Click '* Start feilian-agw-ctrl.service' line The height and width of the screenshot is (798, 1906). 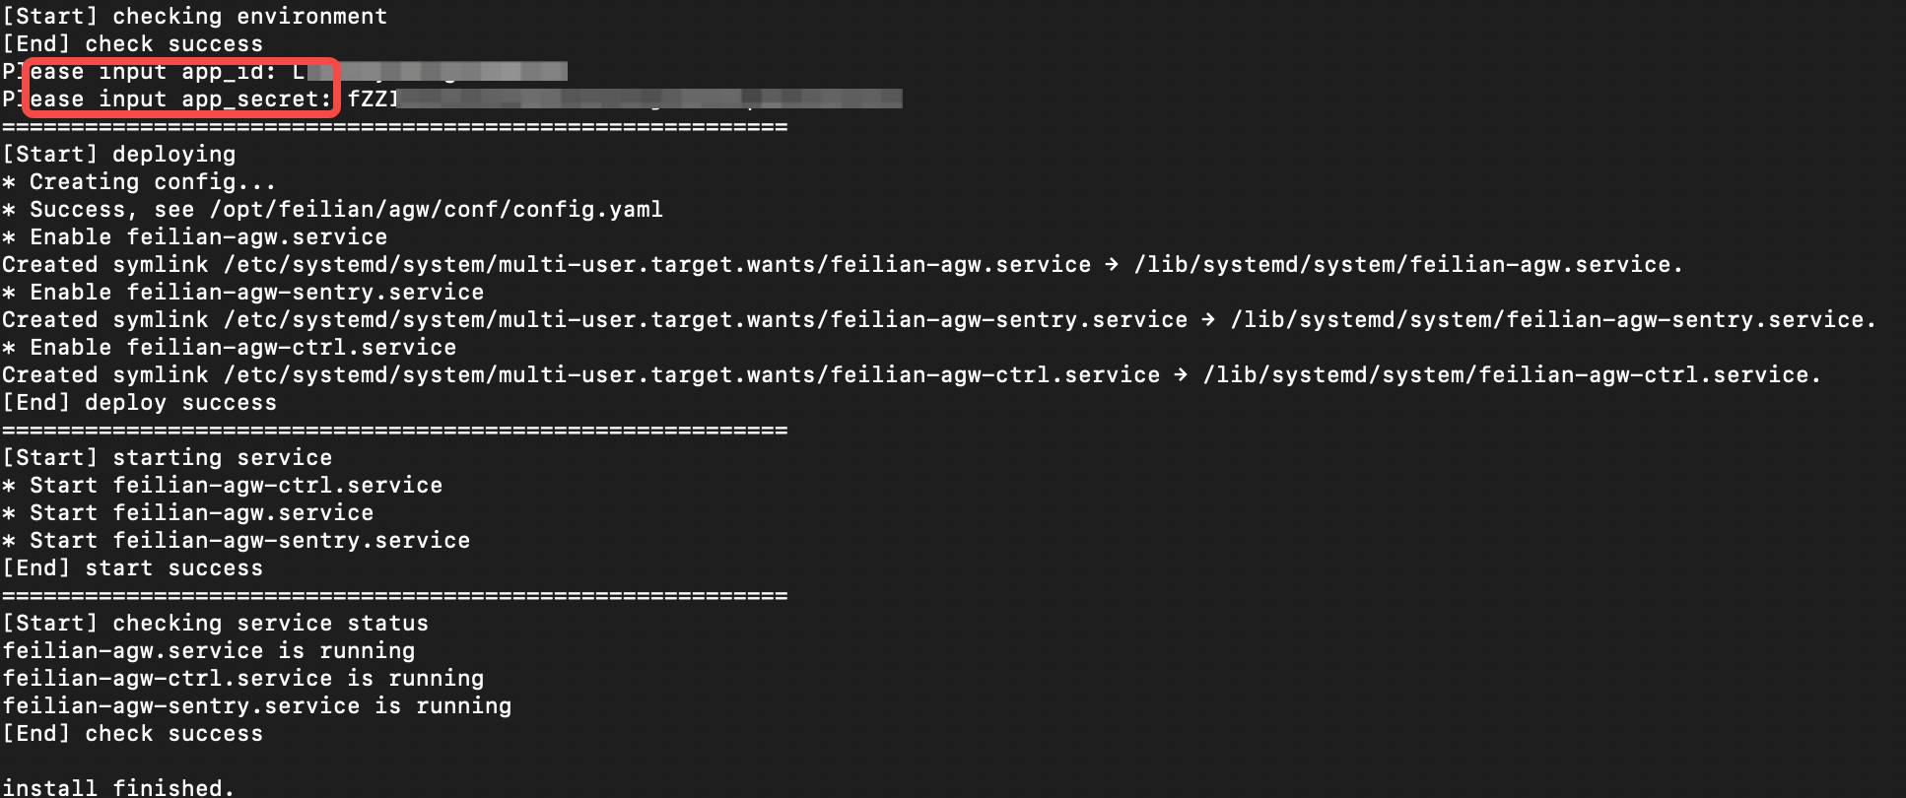point(223,486)
